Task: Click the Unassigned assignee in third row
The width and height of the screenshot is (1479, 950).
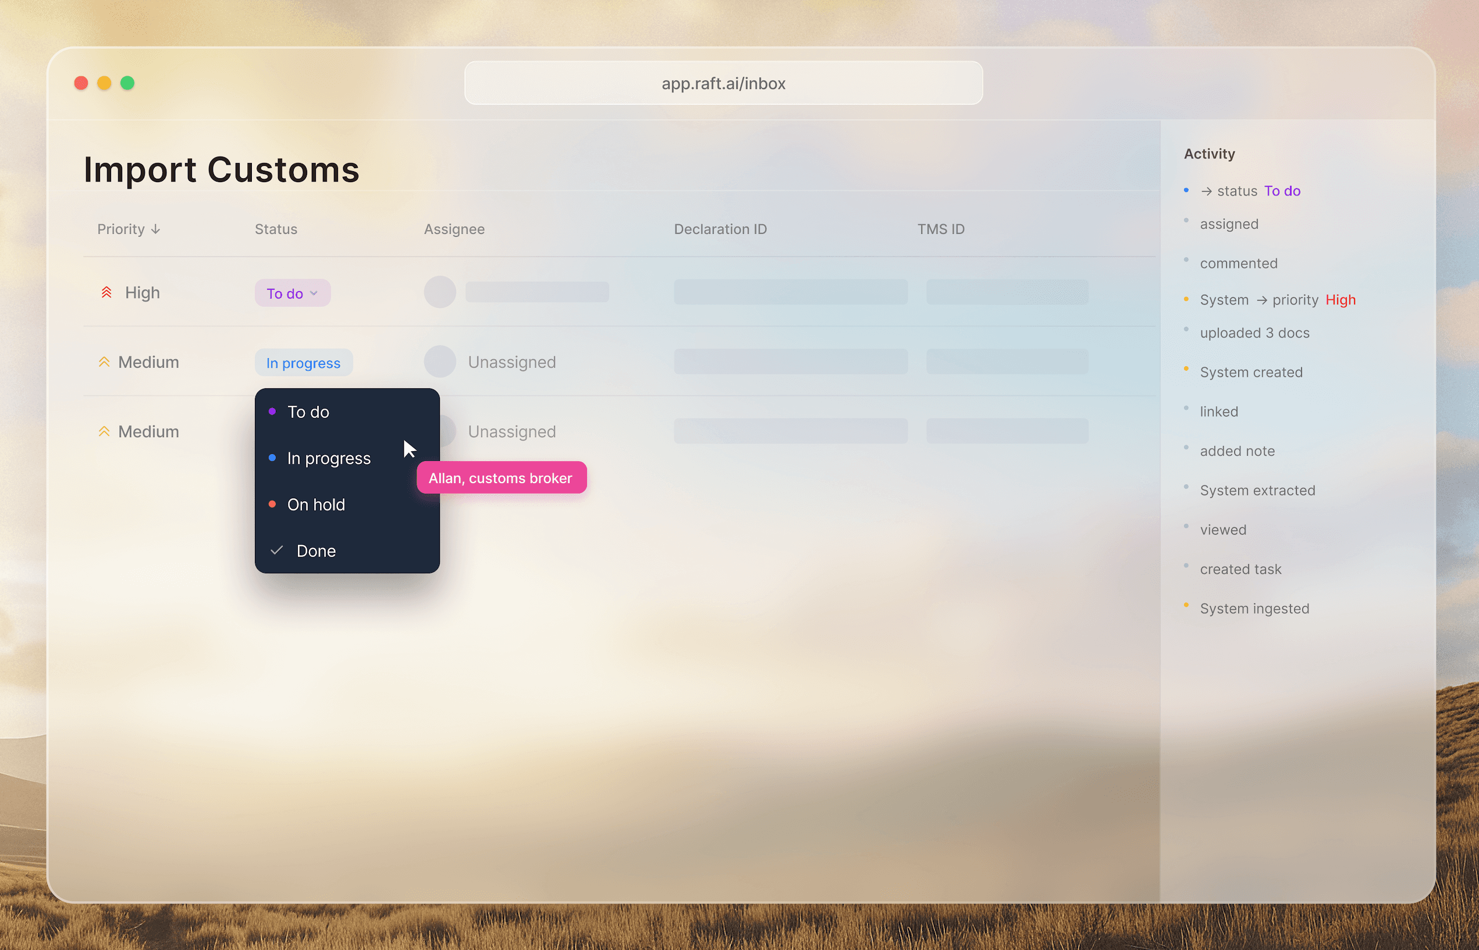Action: [x=511, y=432]
